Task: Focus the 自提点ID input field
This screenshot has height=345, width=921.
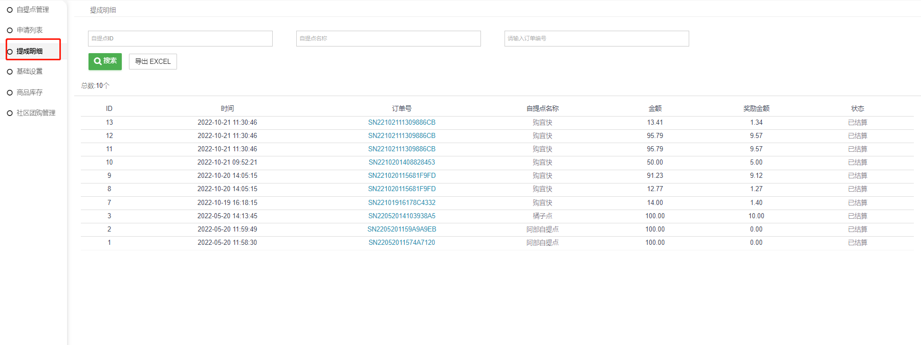Action: (x=180, y=38)
